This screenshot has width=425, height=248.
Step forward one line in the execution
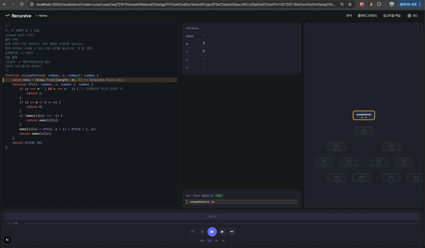click(x=222, y=232)
